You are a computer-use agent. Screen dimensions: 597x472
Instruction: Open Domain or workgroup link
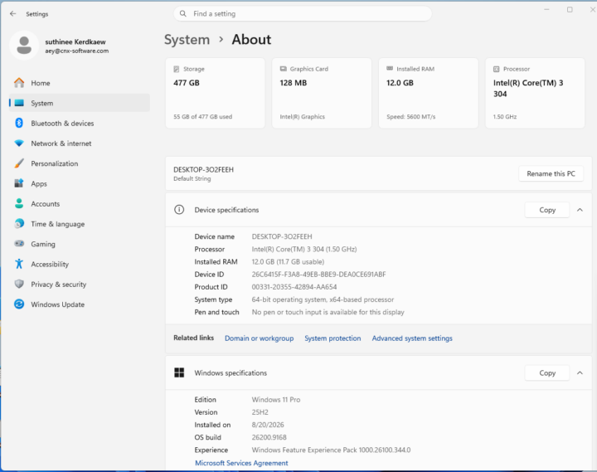pos(259,338)
